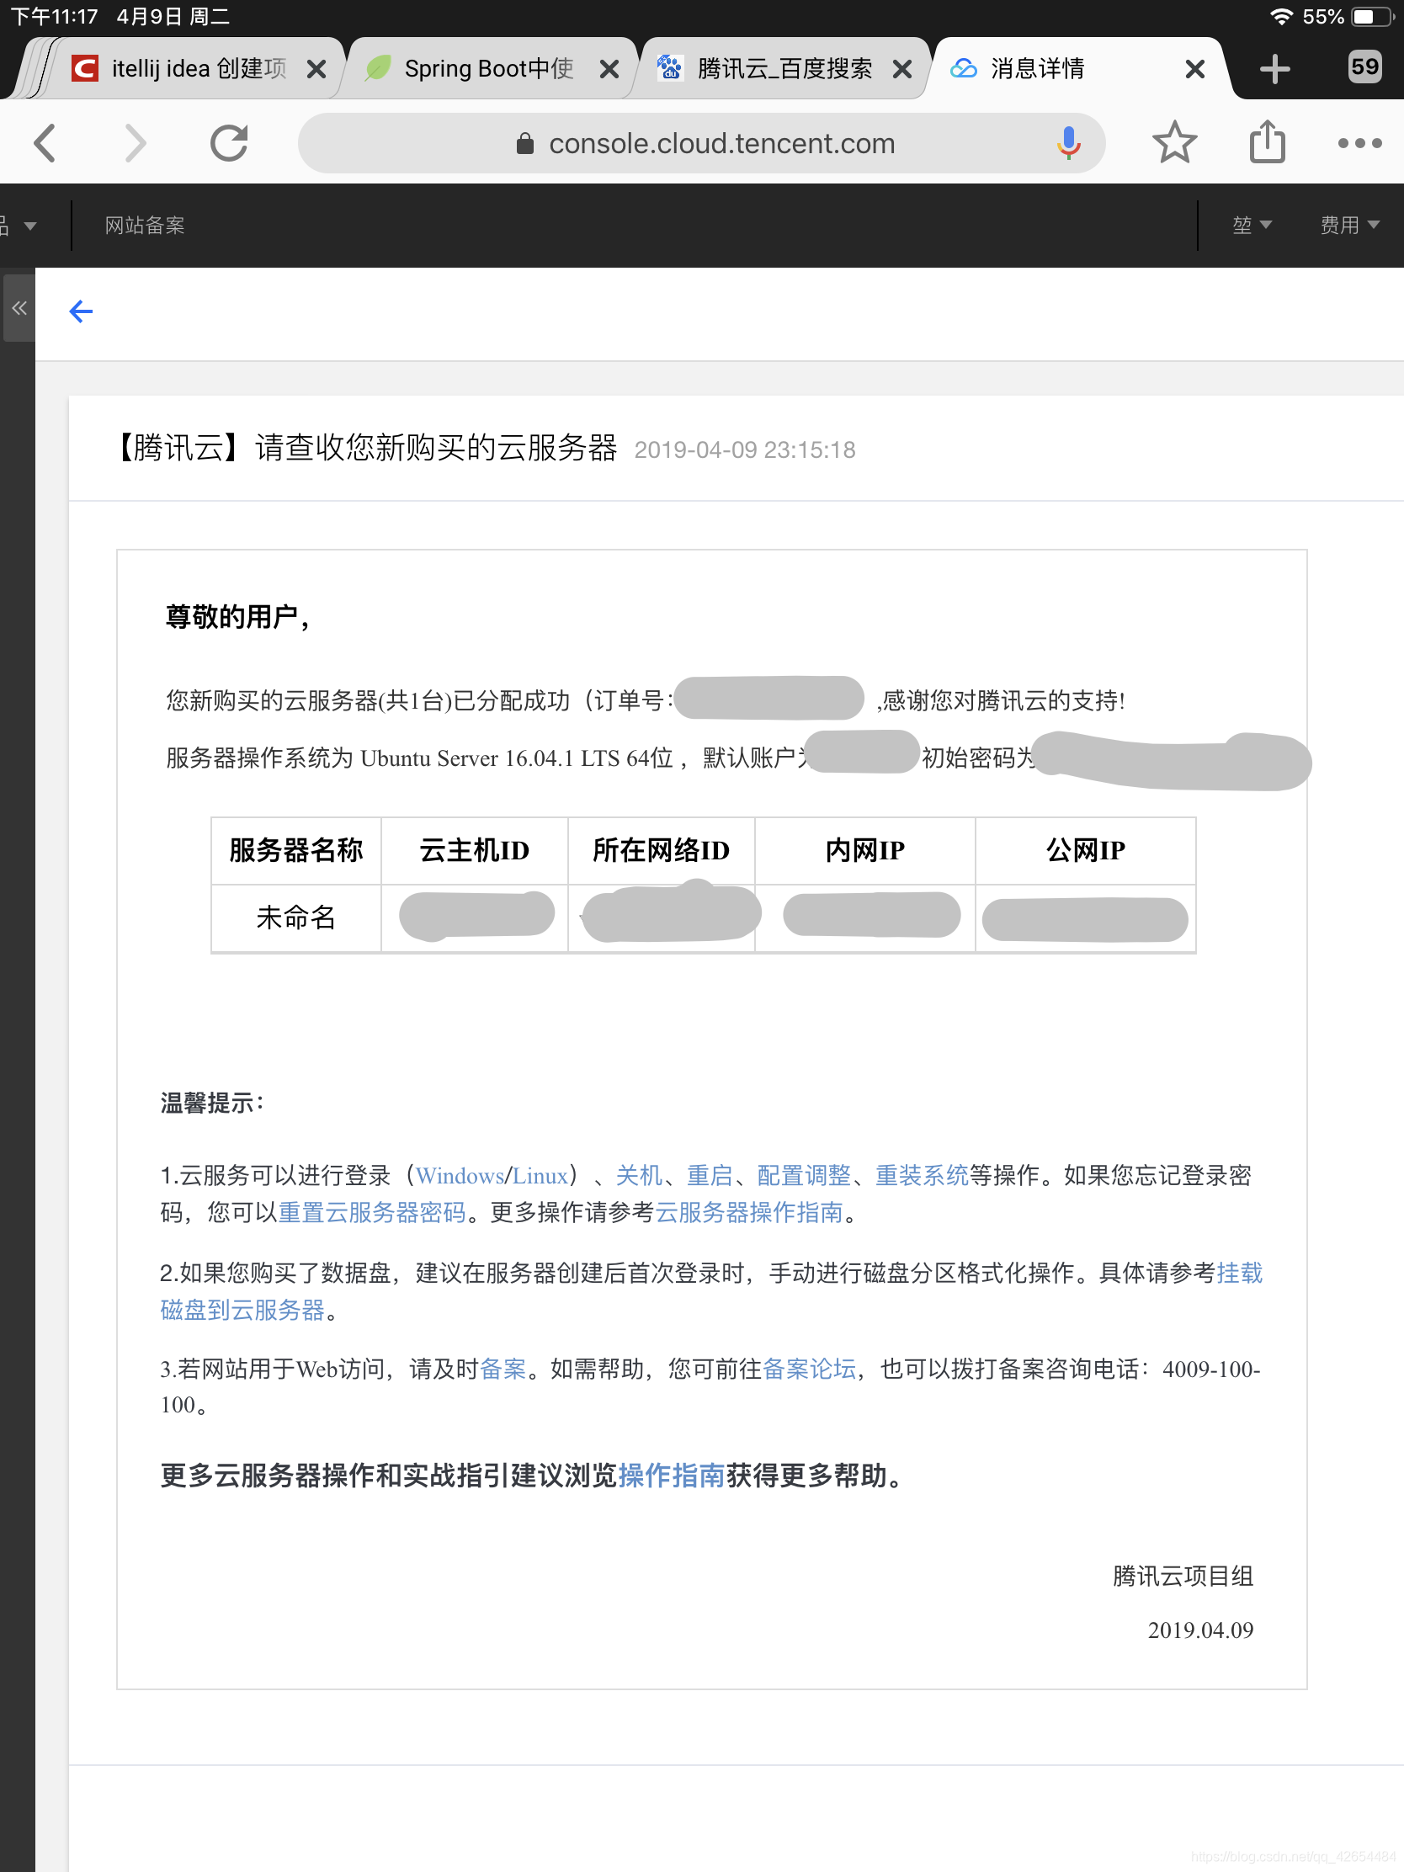Follow the 重启 link
Image resolution: width=1404 pixels, height=1872 pixels.
point(710,1176)
